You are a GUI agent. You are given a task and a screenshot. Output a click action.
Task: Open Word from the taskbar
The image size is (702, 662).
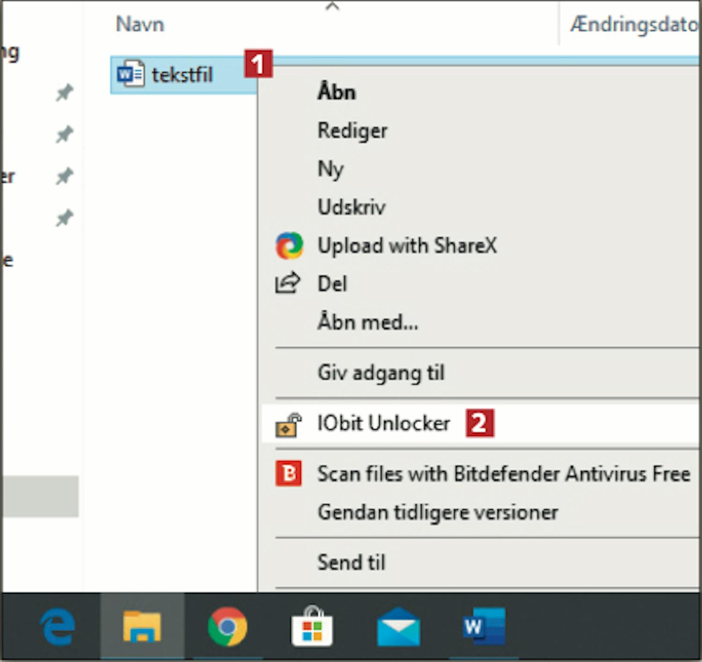(483, 627)
